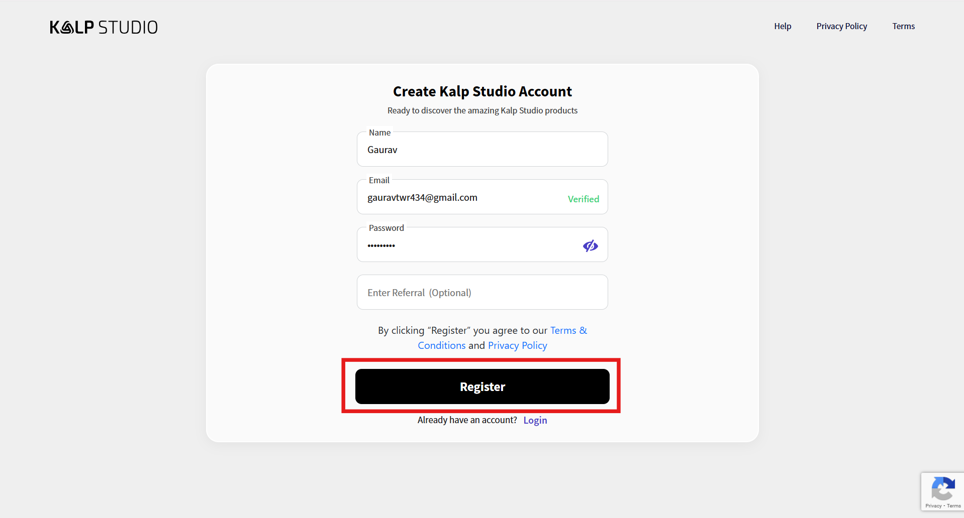The width and height of the screenshot is (964, 518).
Task: Toggle password visibility eye icon
Action: pos(590,245)
